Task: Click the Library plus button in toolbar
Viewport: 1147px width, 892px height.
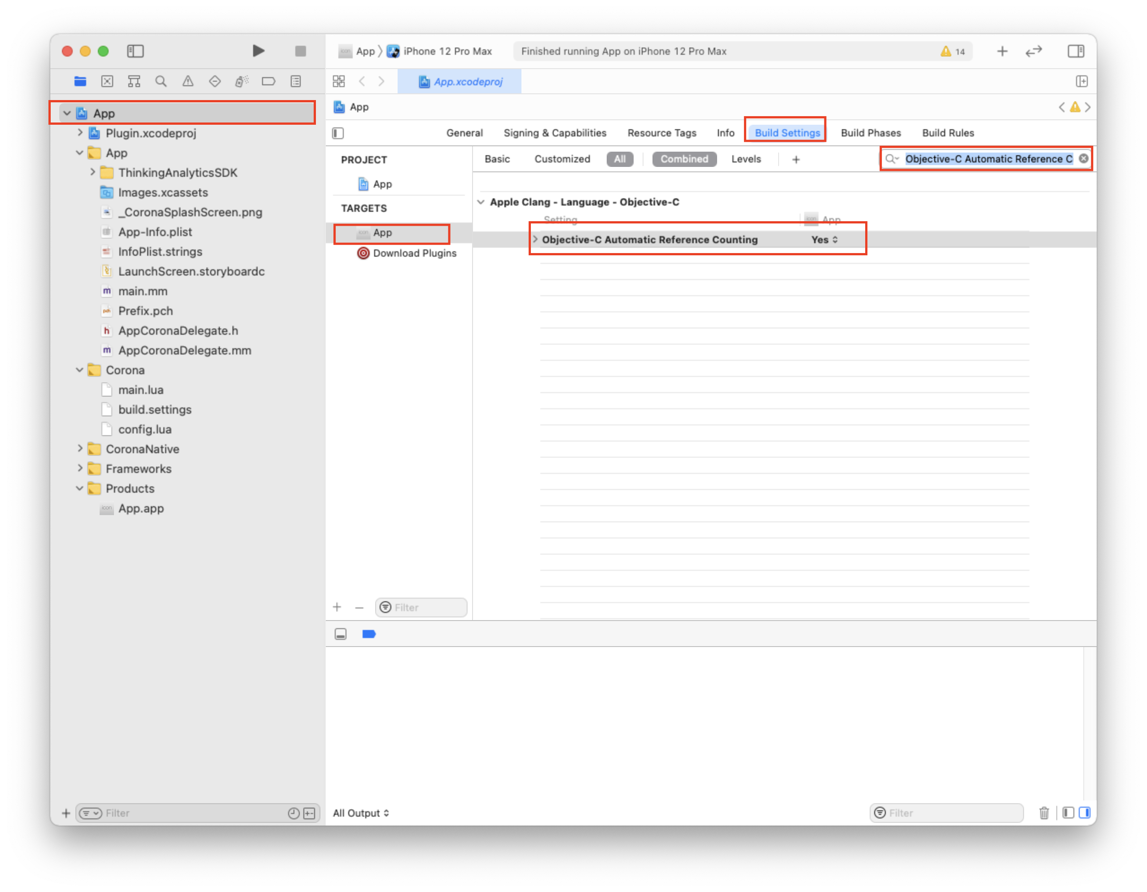Action: pyautogui.click(x=1002, y=51)
